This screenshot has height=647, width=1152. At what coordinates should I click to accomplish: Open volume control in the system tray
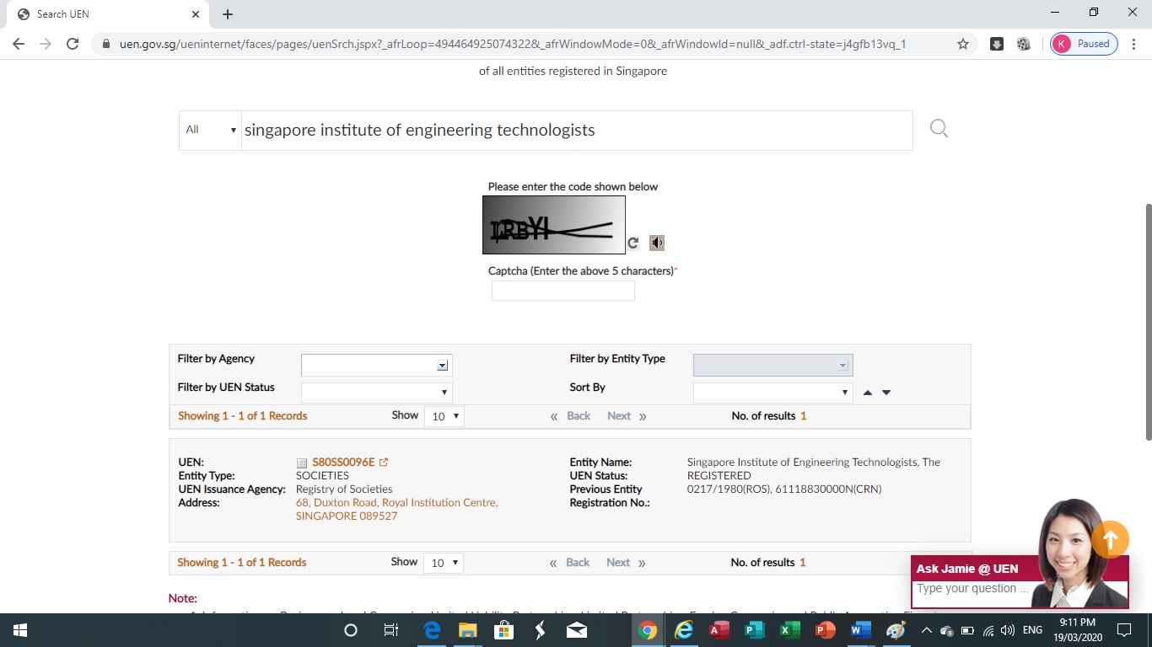pos(1007,630)
